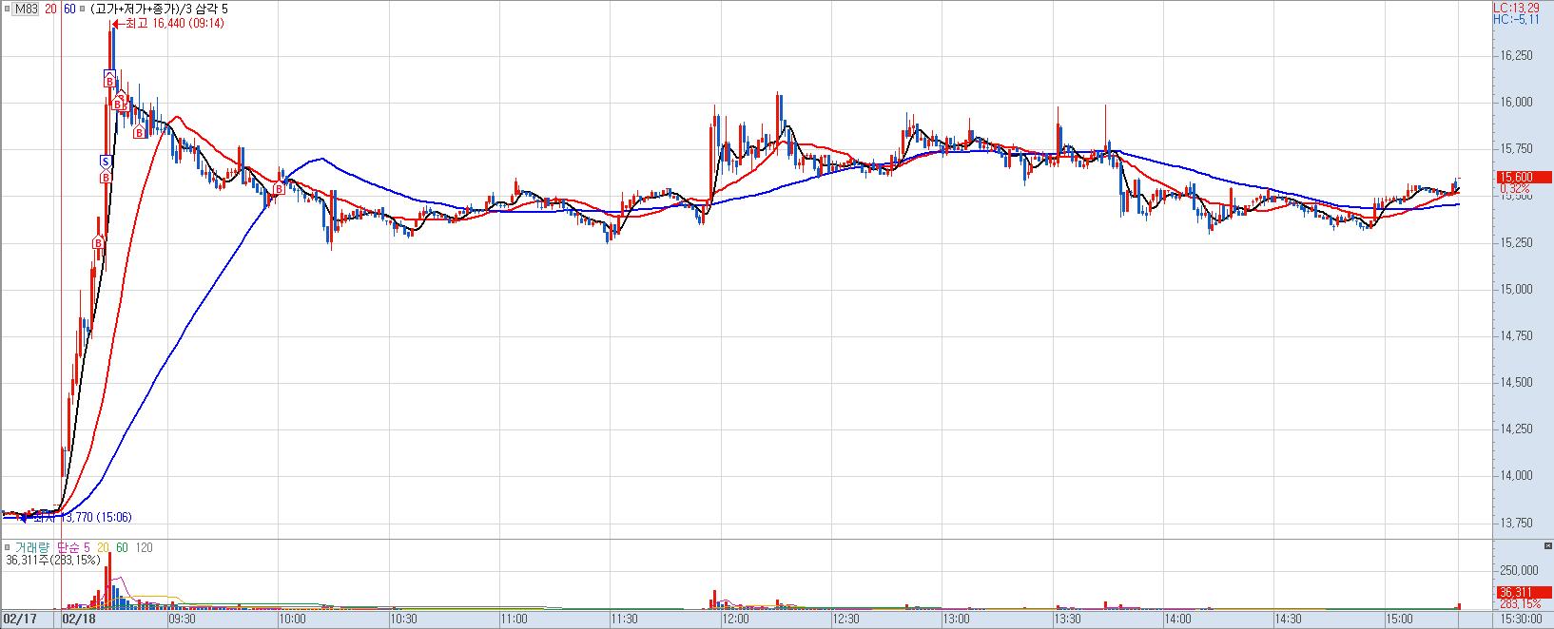Image resolution: width=1554 pixels, height=629 pixels.
Task: Select the 단순 5 volume average label
Action: tap(73, 547)
